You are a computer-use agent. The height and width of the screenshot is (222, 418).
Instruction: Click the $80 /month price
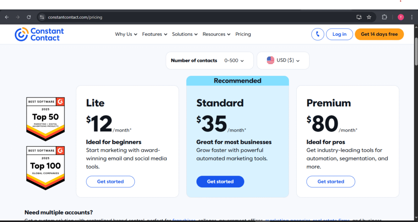[332, 124]
